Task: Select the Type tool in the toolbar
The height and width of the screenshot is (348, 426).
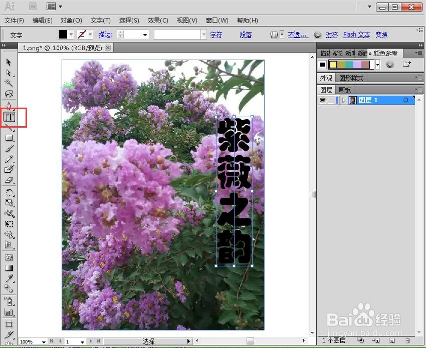Action: point(9,117)
